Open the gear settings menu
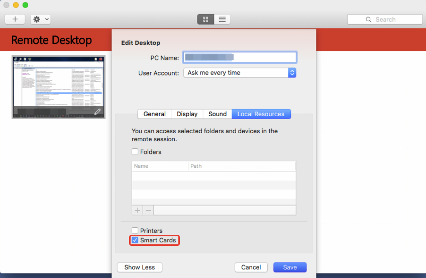 pyautogui.click(x=40, y=19)
